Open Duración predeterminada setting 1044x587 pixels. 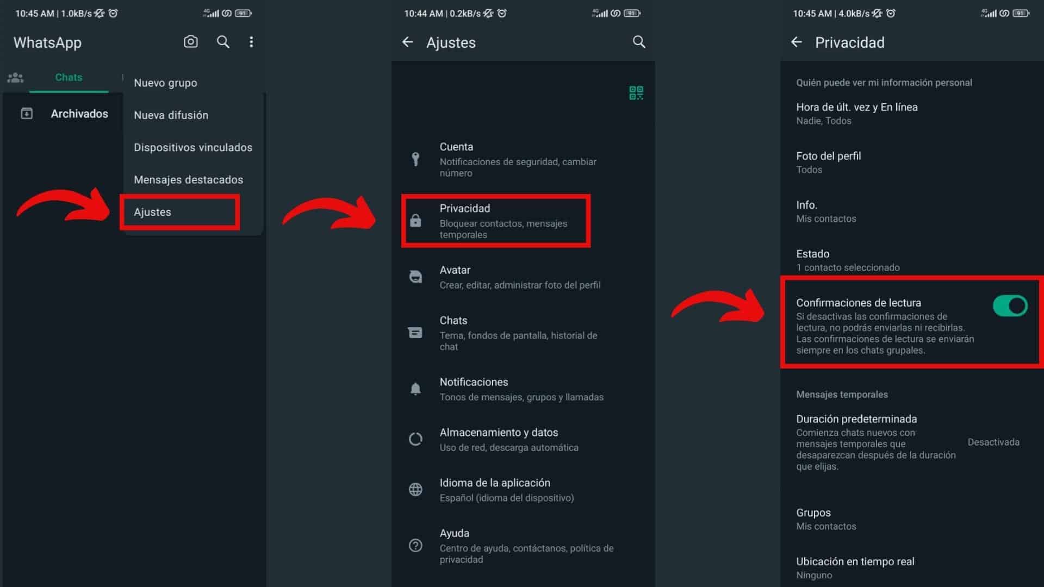[912, 442]
